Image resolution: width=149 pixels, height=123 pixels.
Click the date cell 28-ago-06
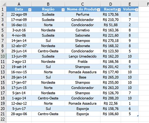coord(19,114)
